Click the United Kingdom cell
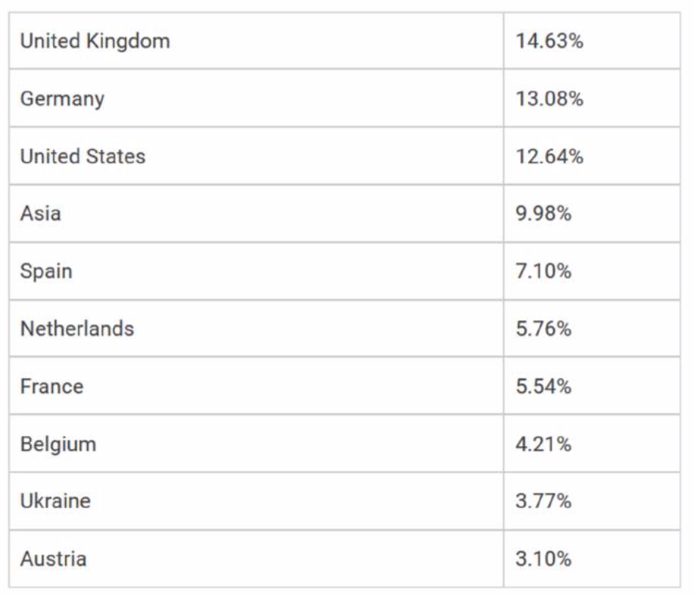The width and height of the screenshot is (694, 595). coord(95,41)
